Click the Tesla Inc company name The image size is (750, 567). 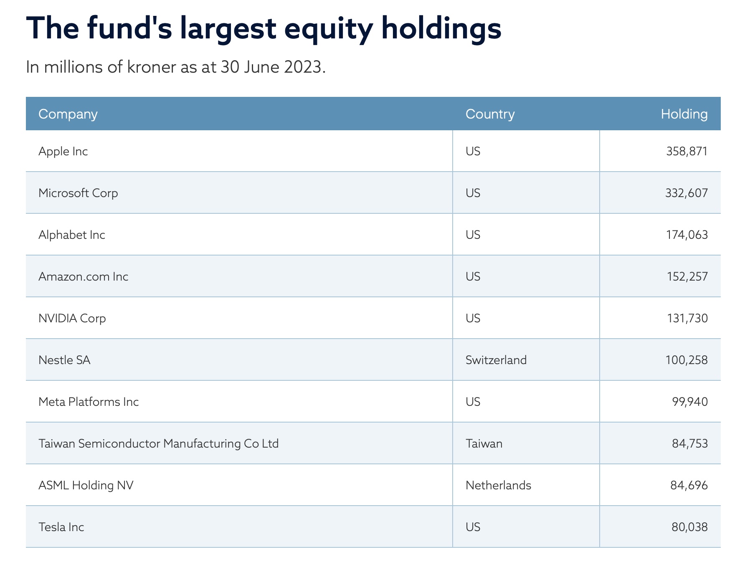click(x=61, y=527)
